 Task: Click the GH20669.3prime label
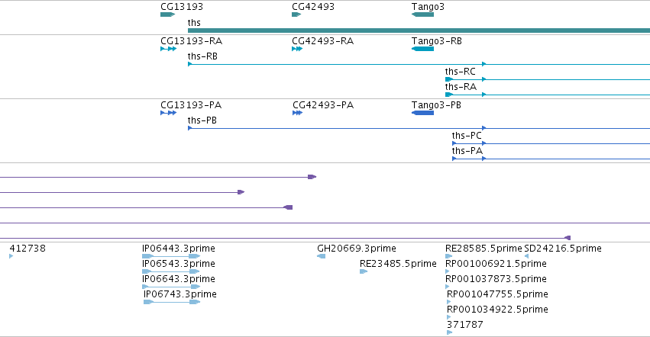(357, 249)
